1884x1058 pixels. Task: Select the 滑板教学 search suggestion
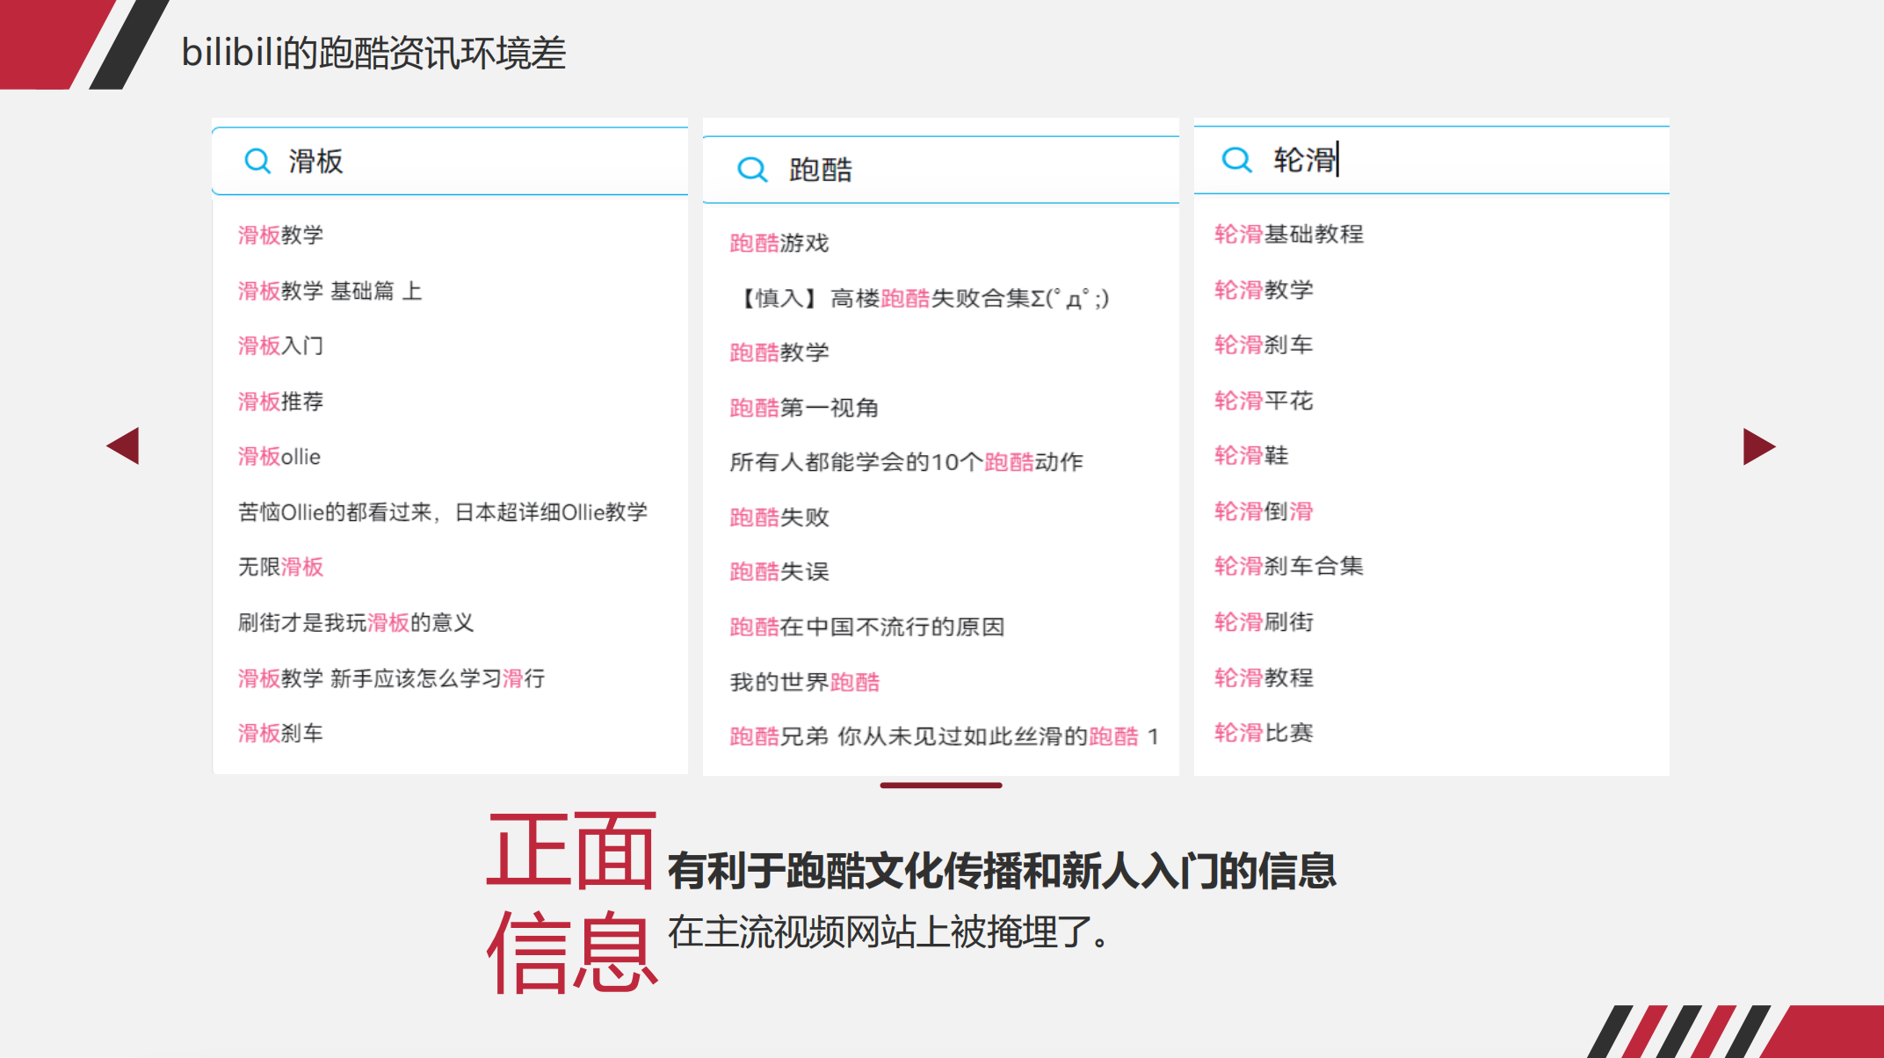281,235
